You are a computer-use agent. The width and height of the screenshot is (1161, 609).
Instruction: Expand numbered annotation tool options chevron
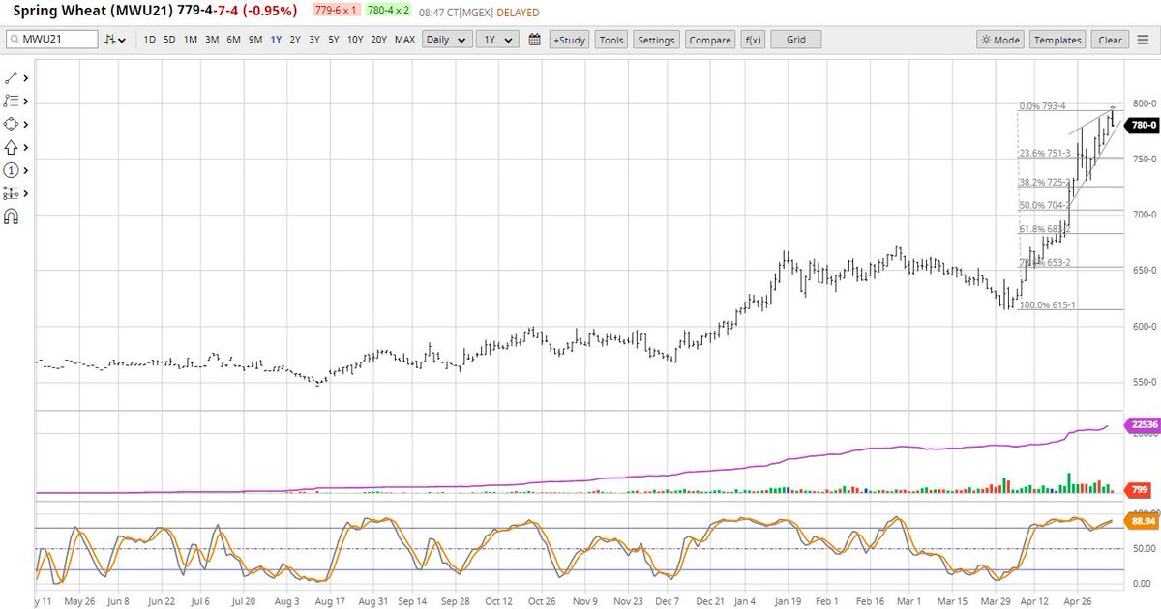click(26, 170)
